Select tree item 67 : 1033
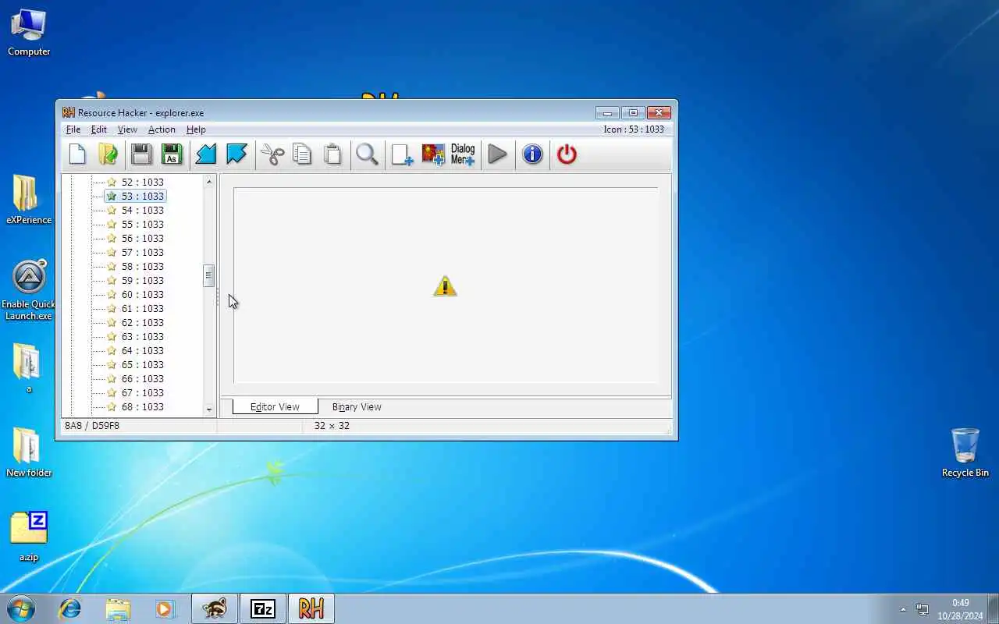 (142, 392)
